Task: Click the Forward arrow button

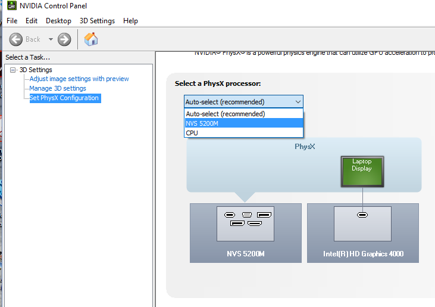Action: [x=64, y=39]
